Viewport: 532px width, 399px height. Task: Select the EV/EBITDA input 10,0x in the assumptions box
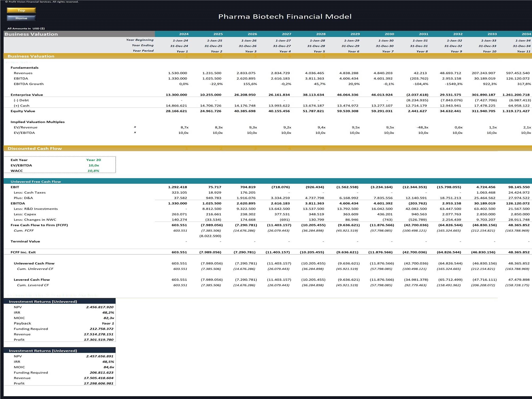pos(94,165)
